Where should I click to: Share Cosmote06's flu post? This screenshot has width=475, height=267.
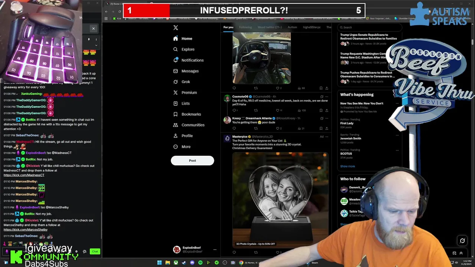[x=327, y=110]
